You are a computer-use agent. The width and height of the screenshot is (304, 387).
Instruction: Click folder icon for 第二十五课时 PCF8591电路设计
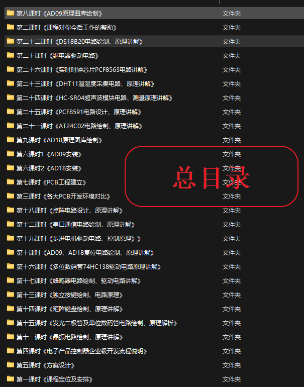[x=11, y=112]
